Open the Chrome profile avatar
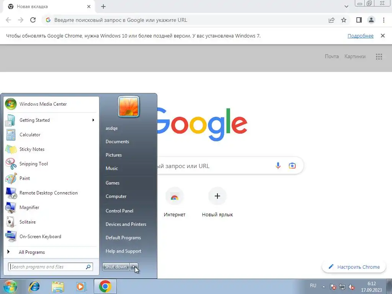This screenshot has width=392, height=294. (x=371, y=20)
